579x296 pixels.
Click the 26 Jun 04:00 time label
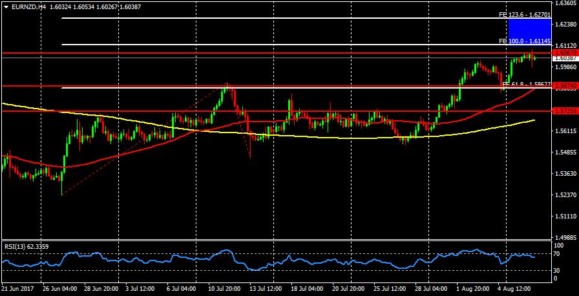point(61,290)
